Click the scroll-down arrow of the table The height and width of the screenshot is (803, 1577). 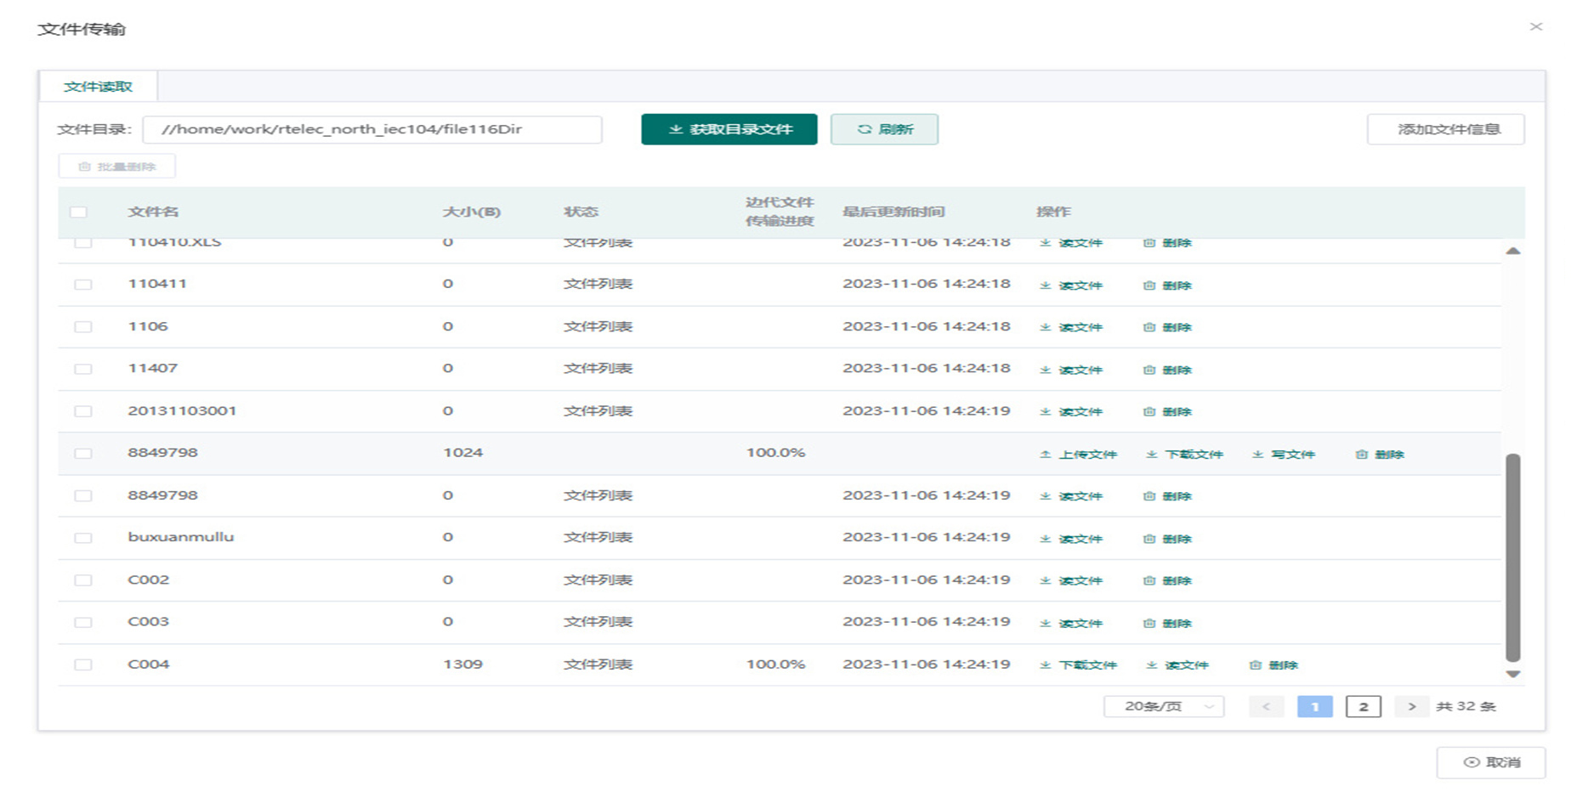click(x=1512, y=675)
